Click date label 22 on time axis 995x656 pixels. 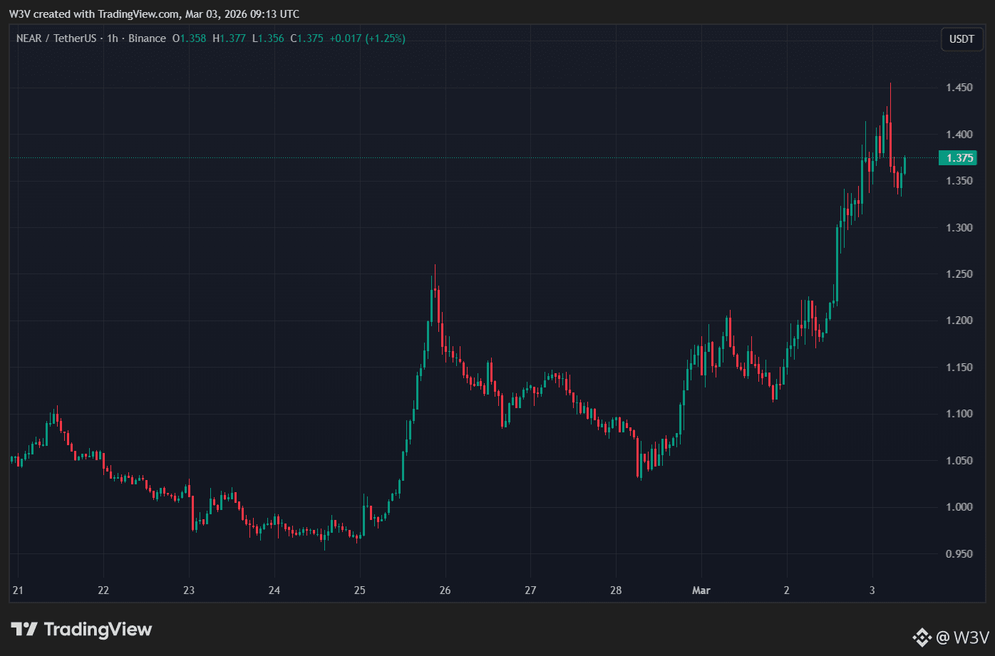(103, 590)
